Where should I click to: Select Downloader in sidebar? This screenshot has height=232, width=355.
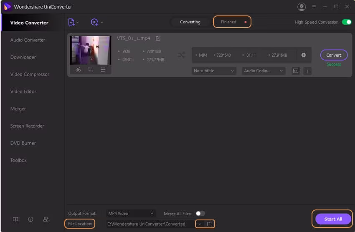[23, 57]
